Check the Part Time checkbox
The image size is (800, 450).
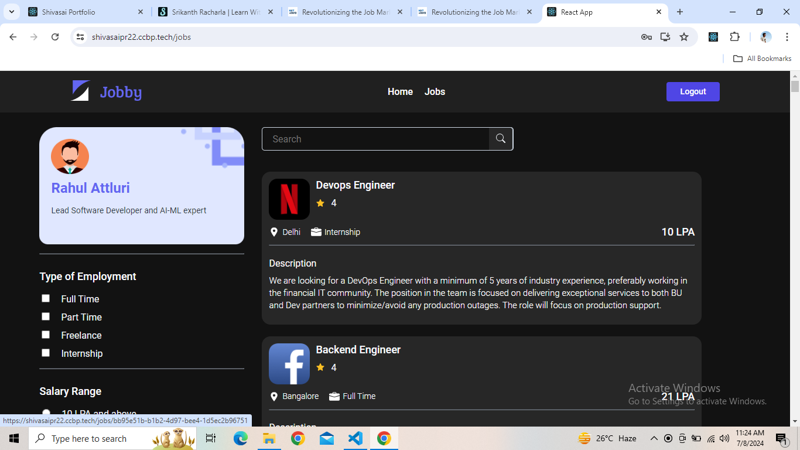pos(46,316)
